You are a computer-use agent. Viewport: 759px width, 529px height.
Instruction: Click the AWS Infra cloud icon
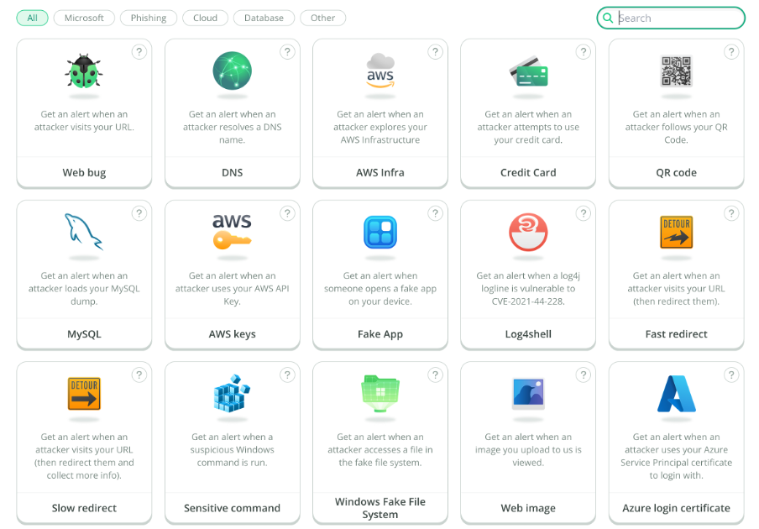point(380,70)
